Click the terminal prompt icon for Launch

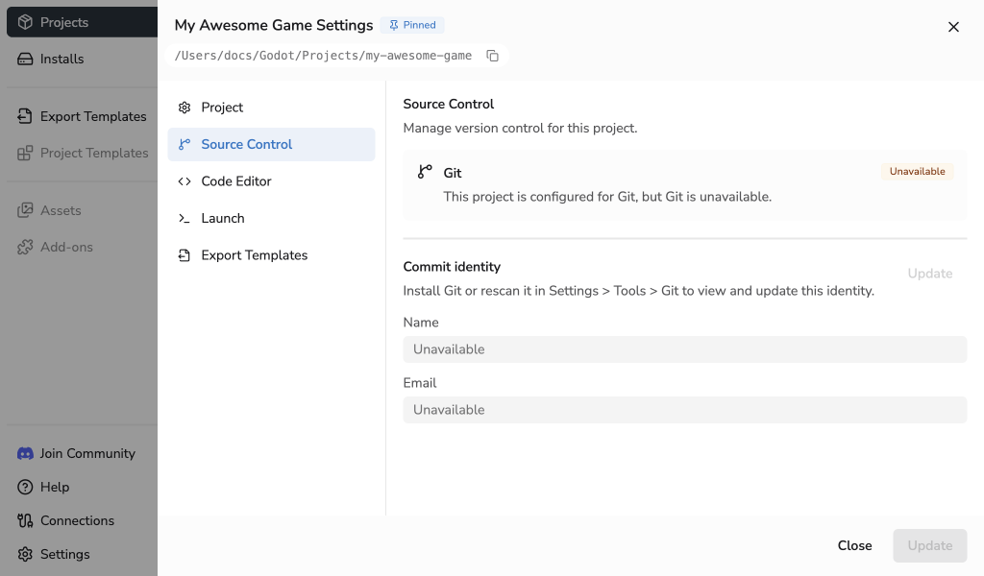coord(184,218)
